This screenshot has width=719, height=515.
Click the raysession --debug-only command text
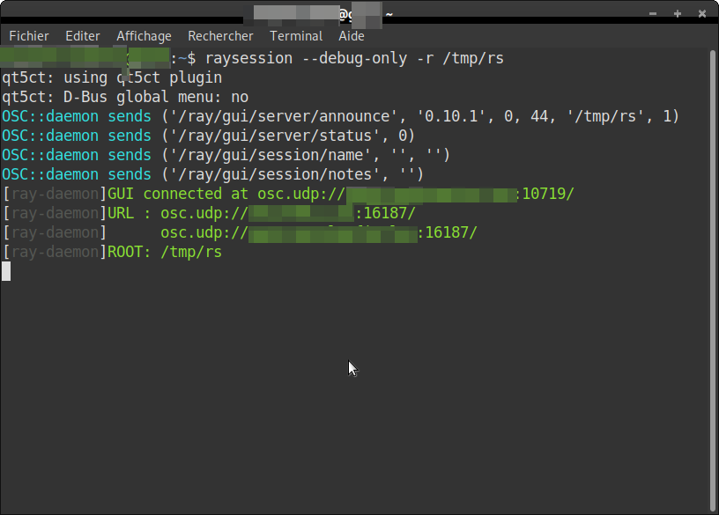coord(352,58)
